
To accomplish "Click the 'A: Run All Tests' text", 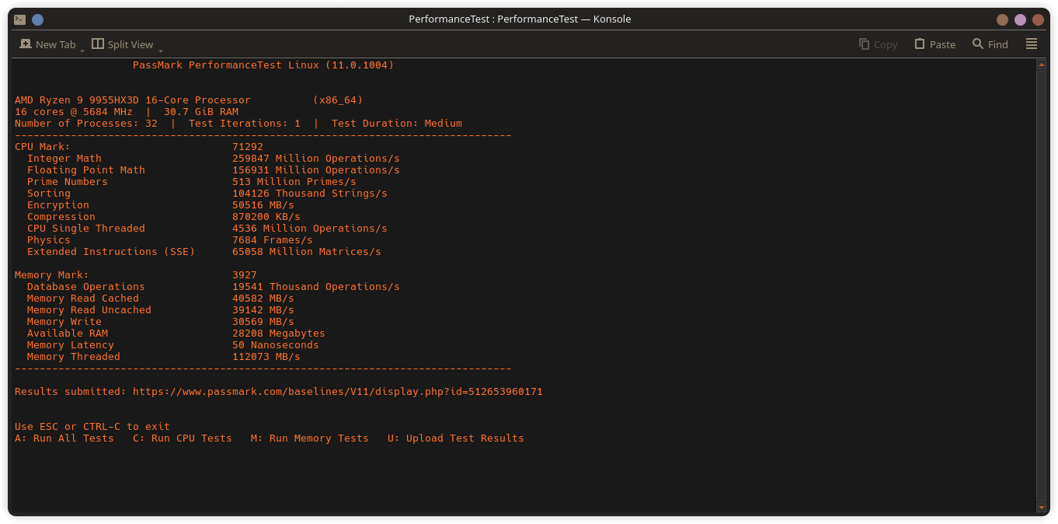I will pos(64,438).
